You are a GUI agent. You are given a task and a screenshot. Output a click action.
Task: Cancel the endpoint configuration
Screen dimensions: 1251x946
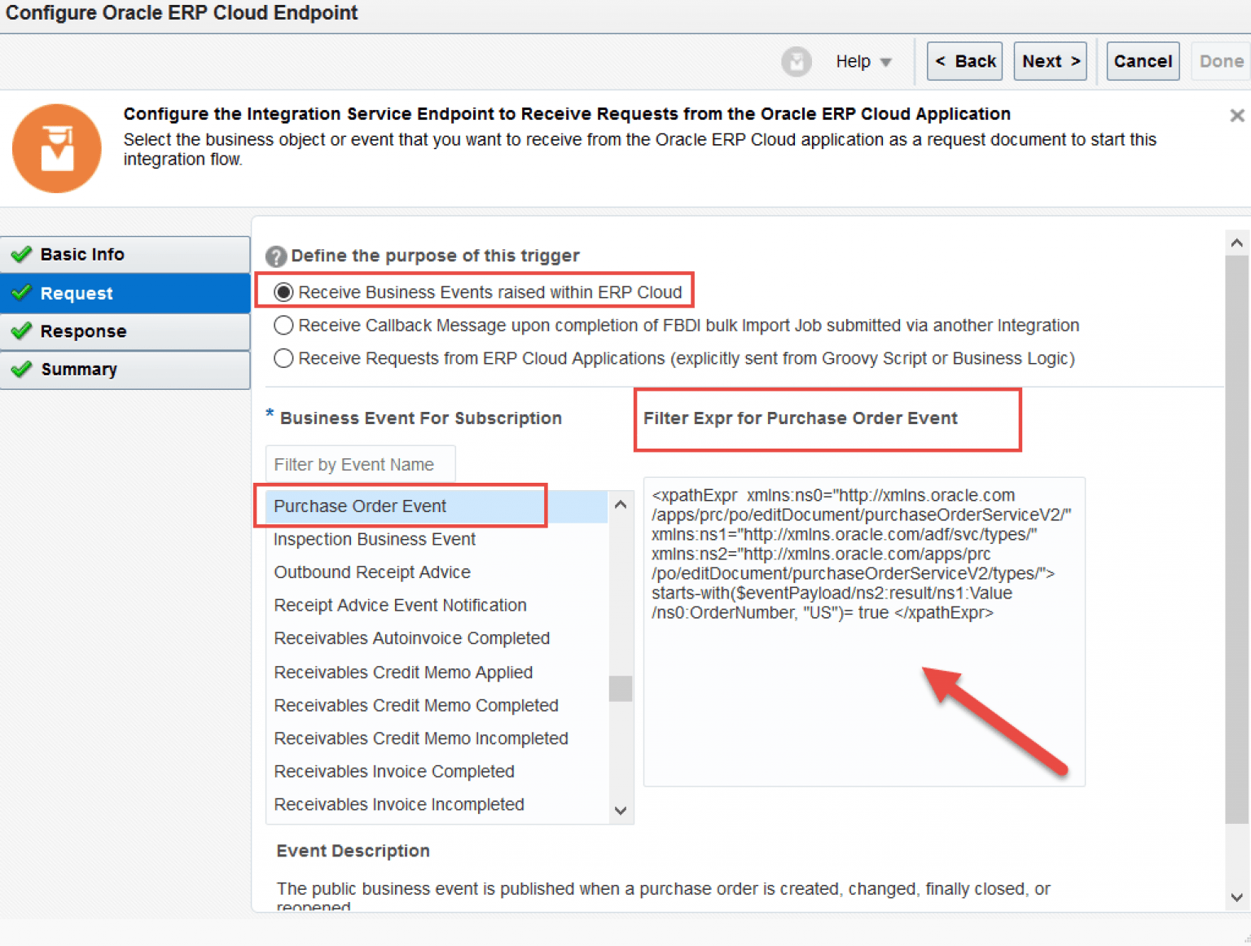(1143, 61)
